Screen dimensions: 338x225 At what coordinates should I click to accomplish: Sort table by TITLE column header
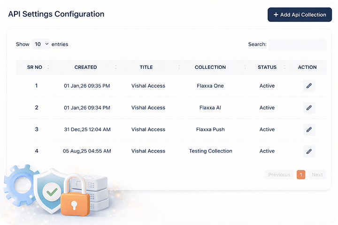coord(146,67)
